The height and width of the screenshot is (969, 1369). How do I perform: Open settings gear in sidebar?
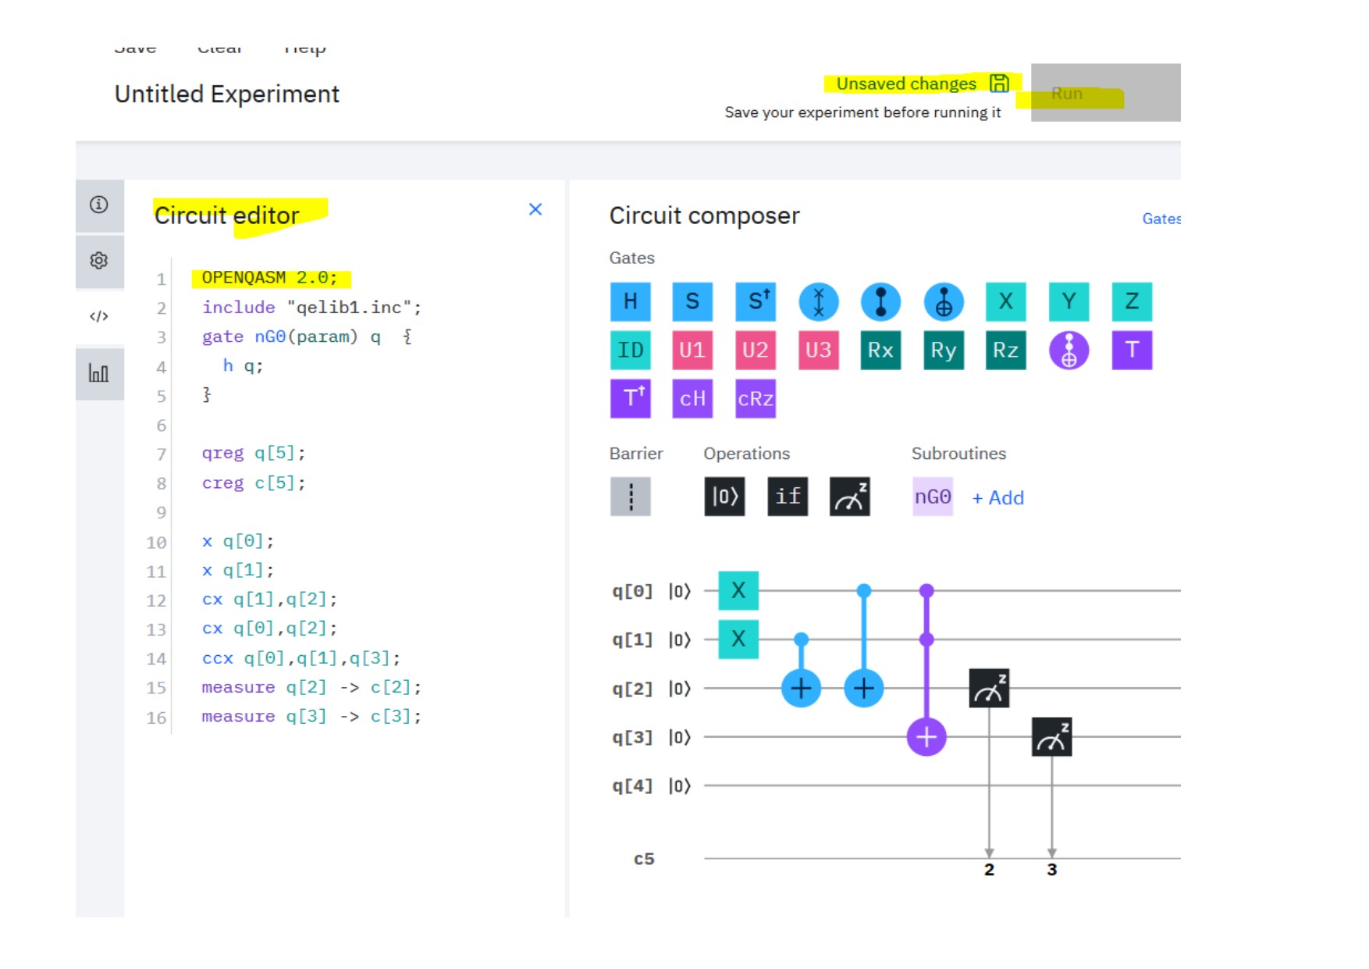99,261
